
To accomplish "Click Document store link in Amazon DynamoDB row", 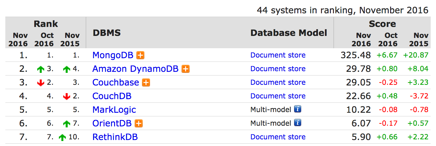I will [278, 69].
